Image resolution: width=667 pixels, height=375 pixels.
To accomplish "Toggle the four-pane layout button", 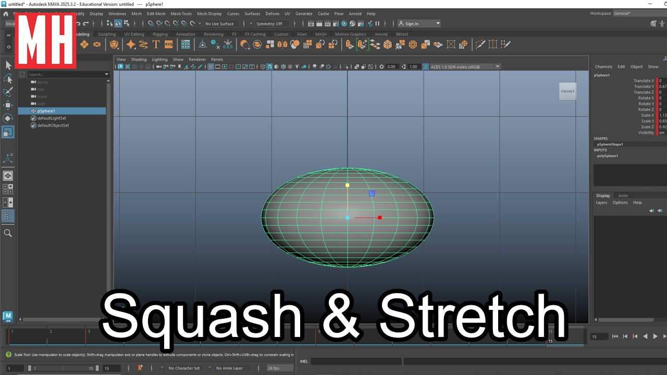I will pyautogui.click(x=8, y=189).
